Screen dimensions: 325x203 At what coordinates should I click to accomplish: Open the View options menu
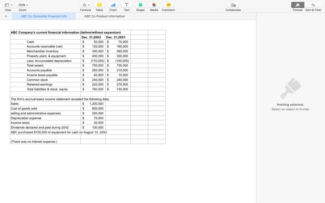point(8,5)
